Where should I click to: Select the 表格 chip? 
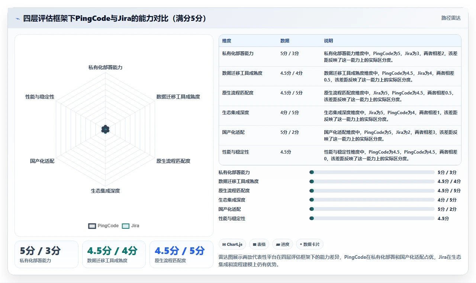pos(259,244)
